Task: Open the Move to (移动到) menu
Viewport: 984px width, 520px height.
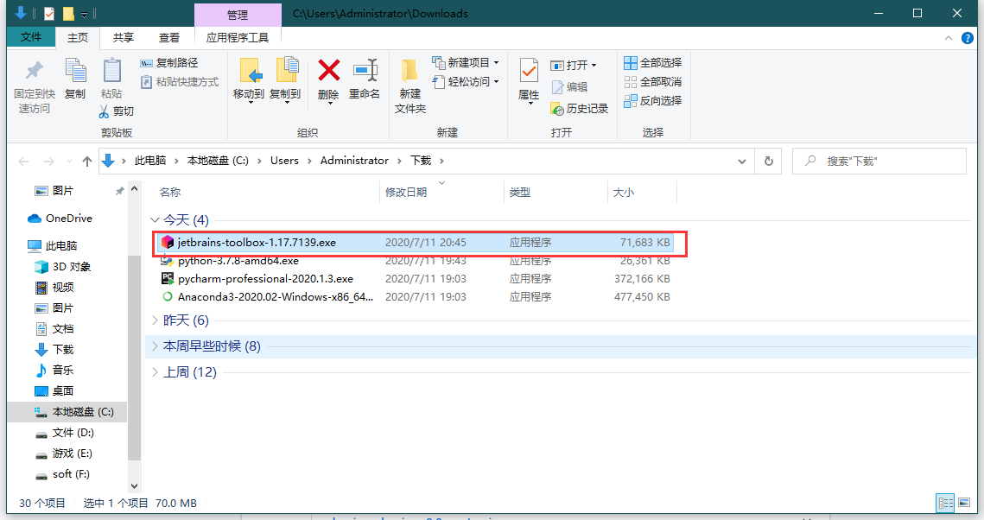Action: point(249,80)
